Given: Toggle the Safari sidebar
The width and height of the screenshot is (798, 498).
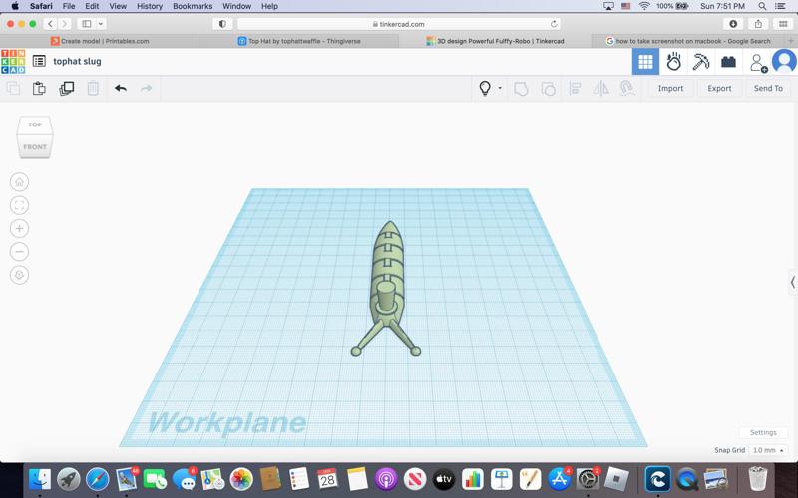Looking at the screenshot, I should point(87,23).
